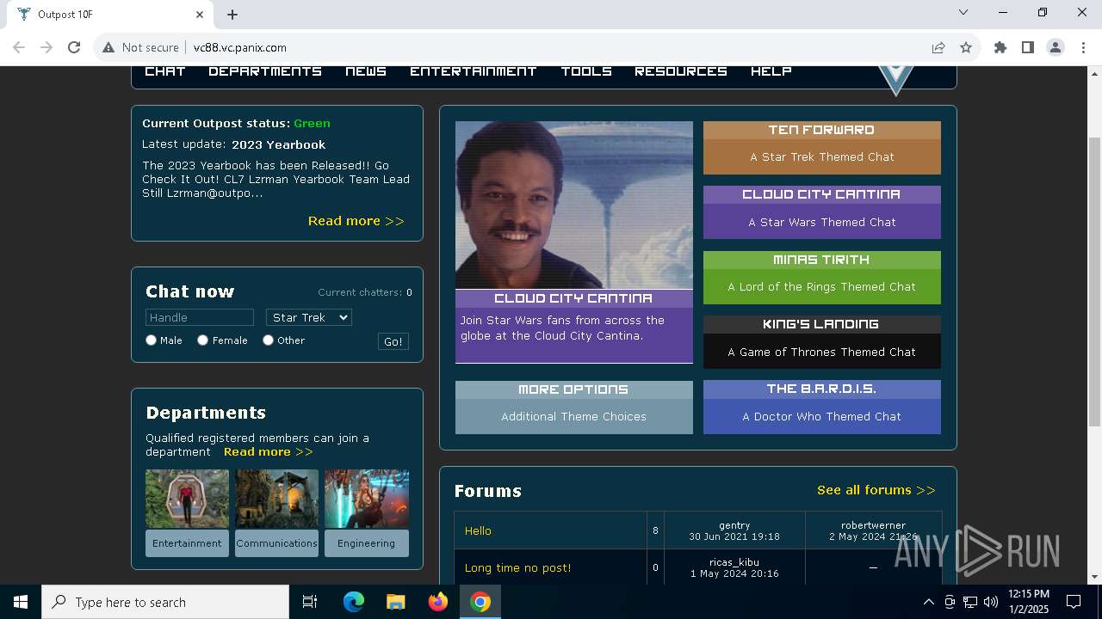Click the Outpost 10F emblem logo

click(x=895, y=81)
